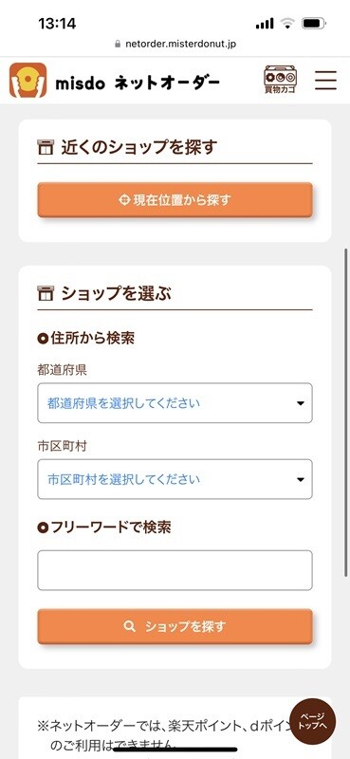Expand the 都道府県 prefecture dropdown
Screen dimensions: 350x759
pyautogui.click(x=175, y=402)
